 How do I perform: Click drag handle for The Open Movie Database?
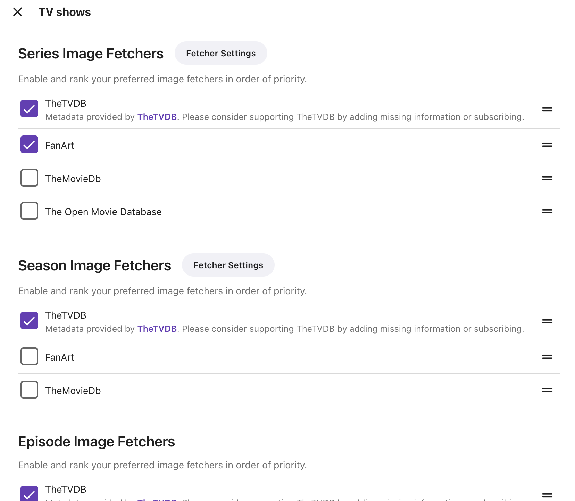click(547, 211)
